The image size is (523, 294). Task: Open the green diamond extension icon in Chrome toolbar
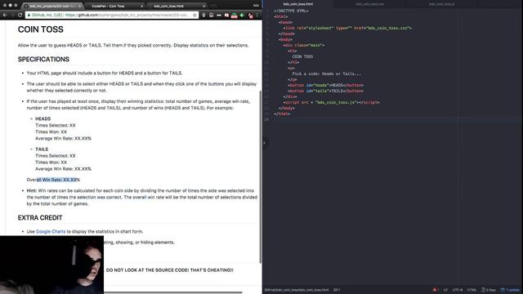[242, 15]
